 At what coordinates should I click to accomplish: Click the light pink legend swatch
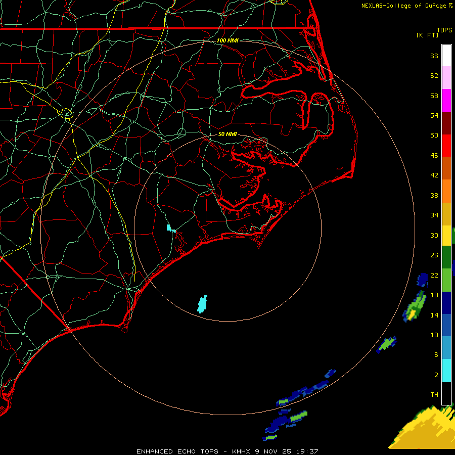pos(446,77)
